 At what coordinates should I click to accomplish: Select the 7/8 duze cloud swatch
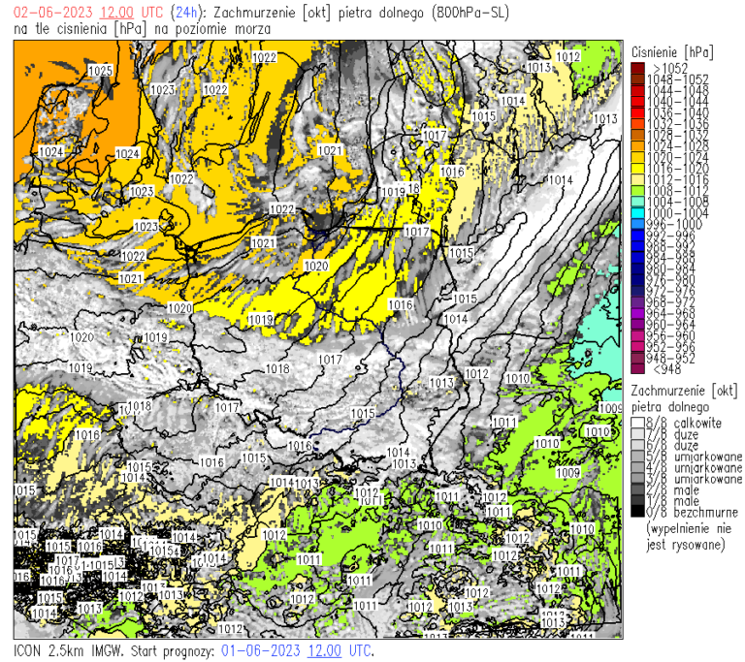tap(637, 434)
